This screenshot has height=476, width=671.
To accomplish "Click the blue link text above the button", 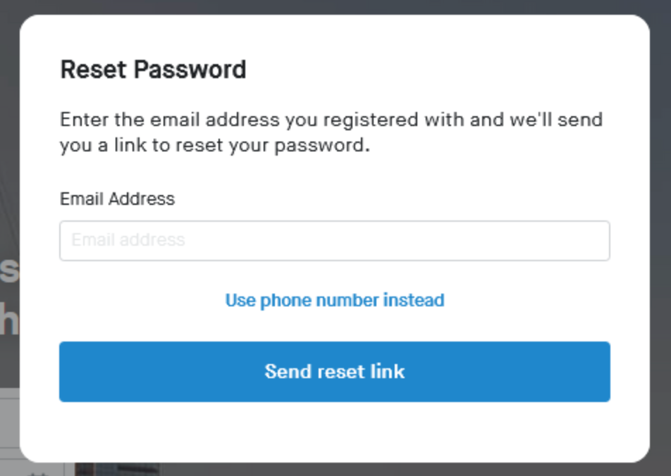I will tap(334, 301).
